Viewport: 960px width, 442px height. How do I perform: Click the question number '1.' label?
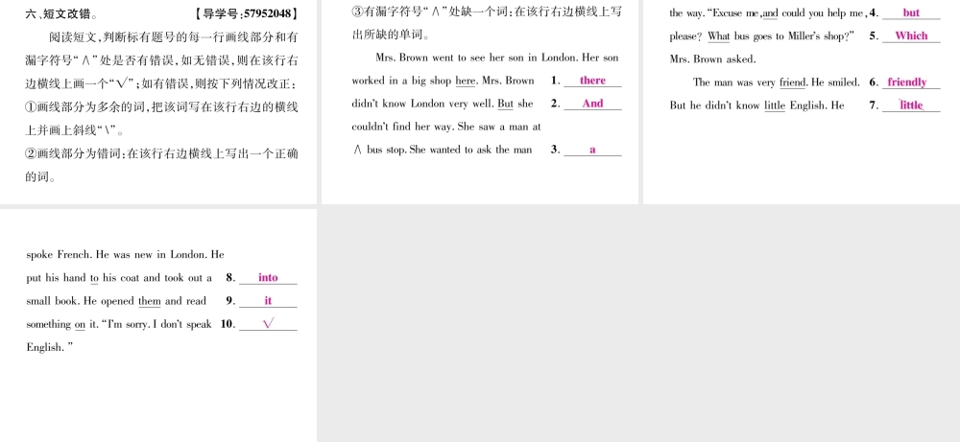tap(555, 81)
